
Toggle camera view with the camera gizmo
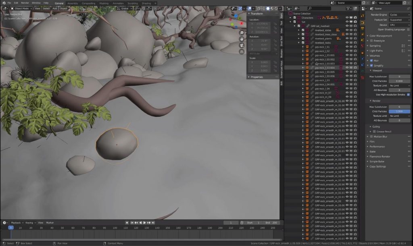[242, 45]
